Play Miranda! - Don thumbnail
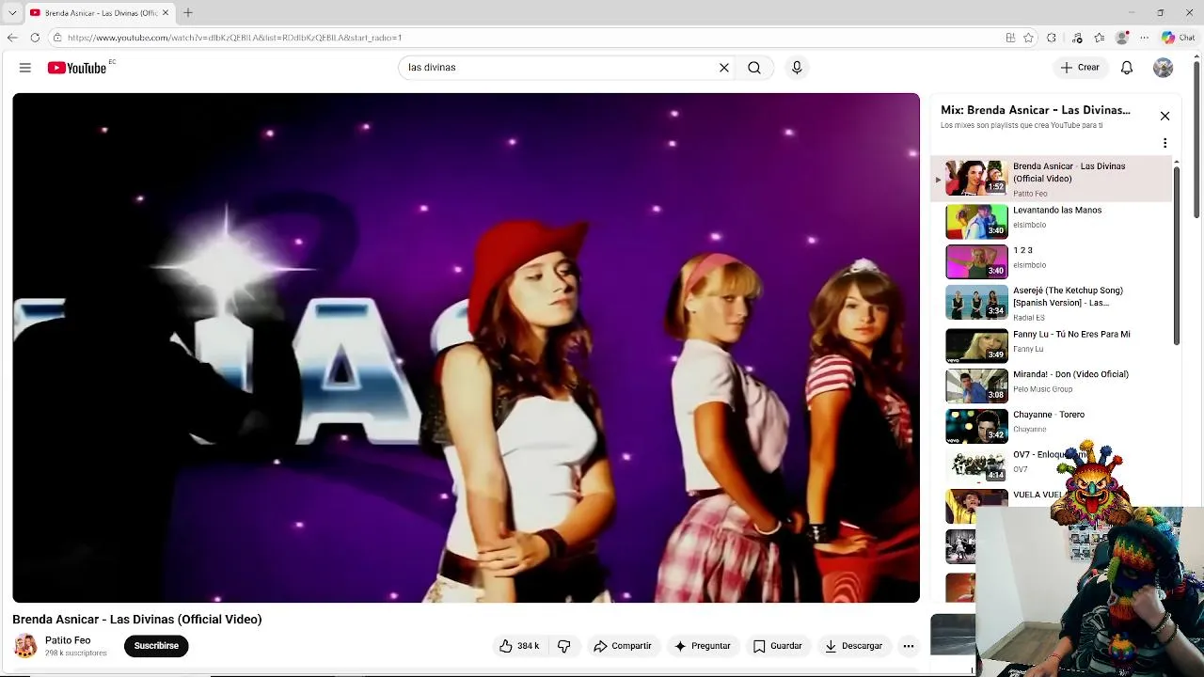This screenshot has height=677, width=1204. 976,386
